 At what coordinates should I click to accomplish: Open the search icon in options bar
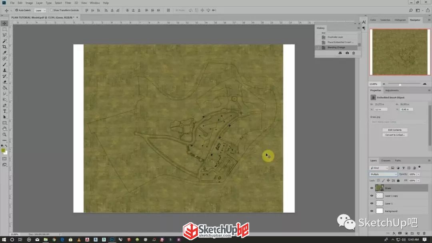click(411, 10)
